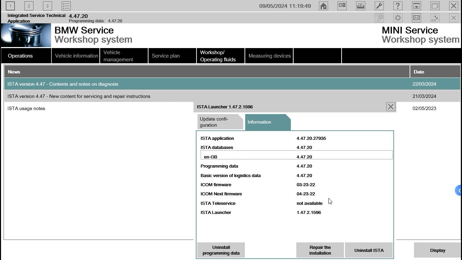
Task: Click the cascade windows icon
Action: (x=435, y=6)
